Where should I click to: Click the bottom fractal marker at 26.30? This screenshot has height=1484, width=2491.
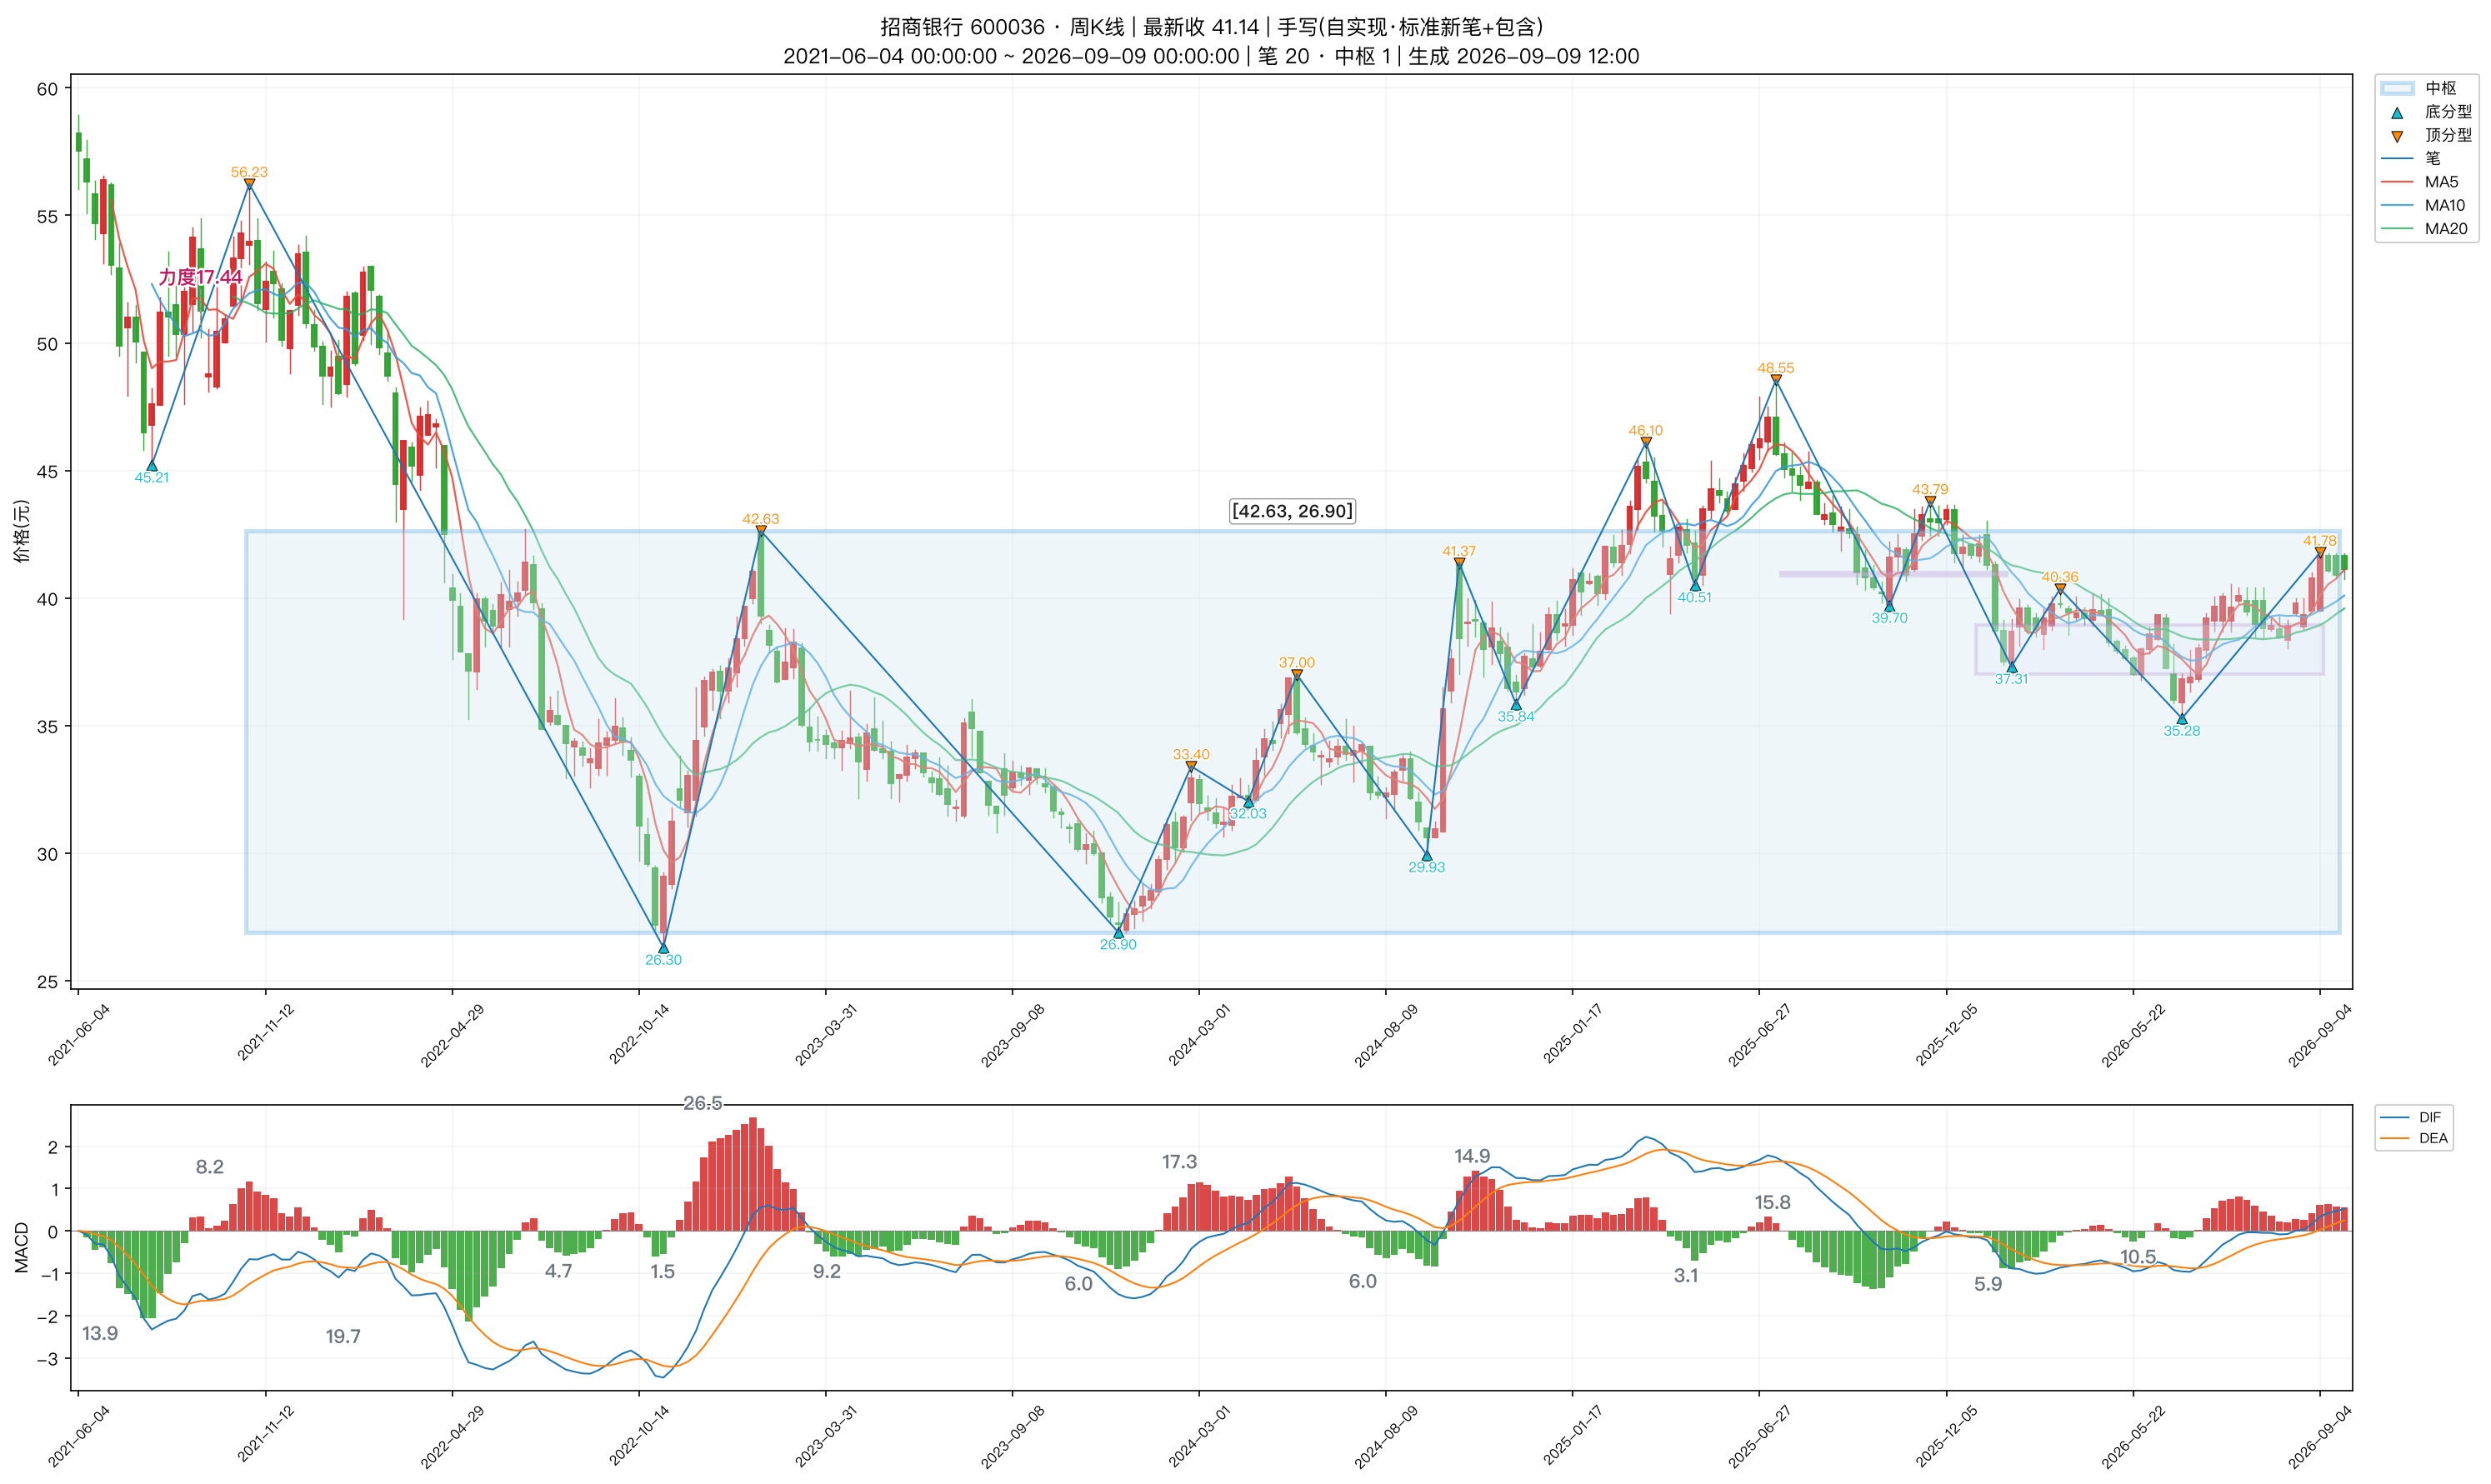pos(663,948)
